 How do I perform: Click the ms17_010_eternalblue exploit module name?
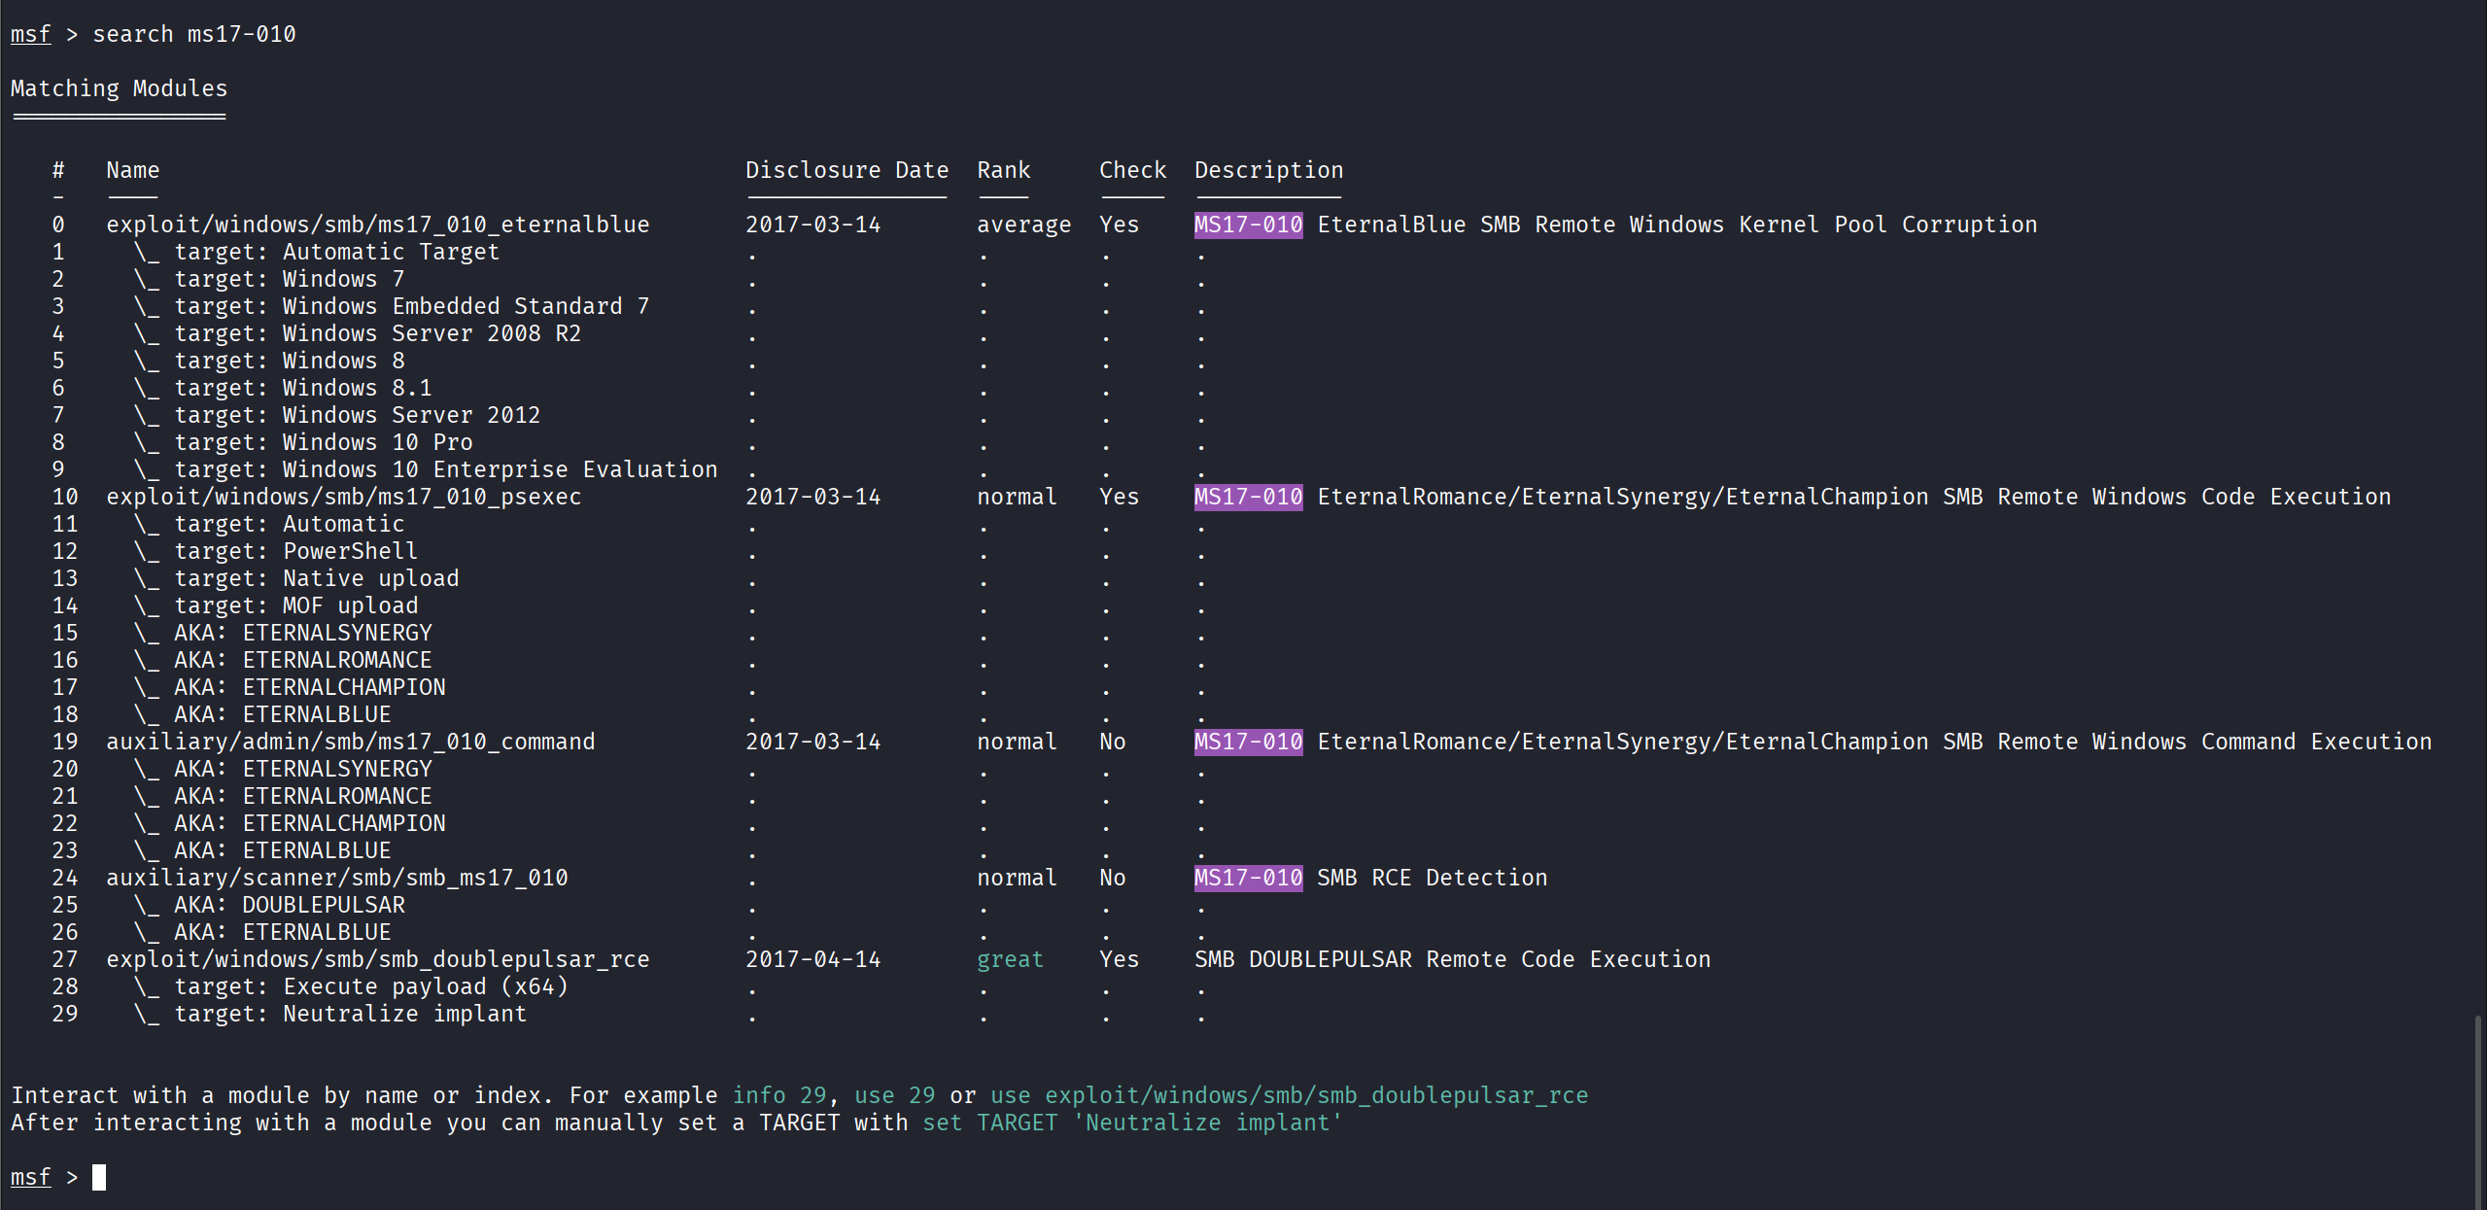(377, 225)
